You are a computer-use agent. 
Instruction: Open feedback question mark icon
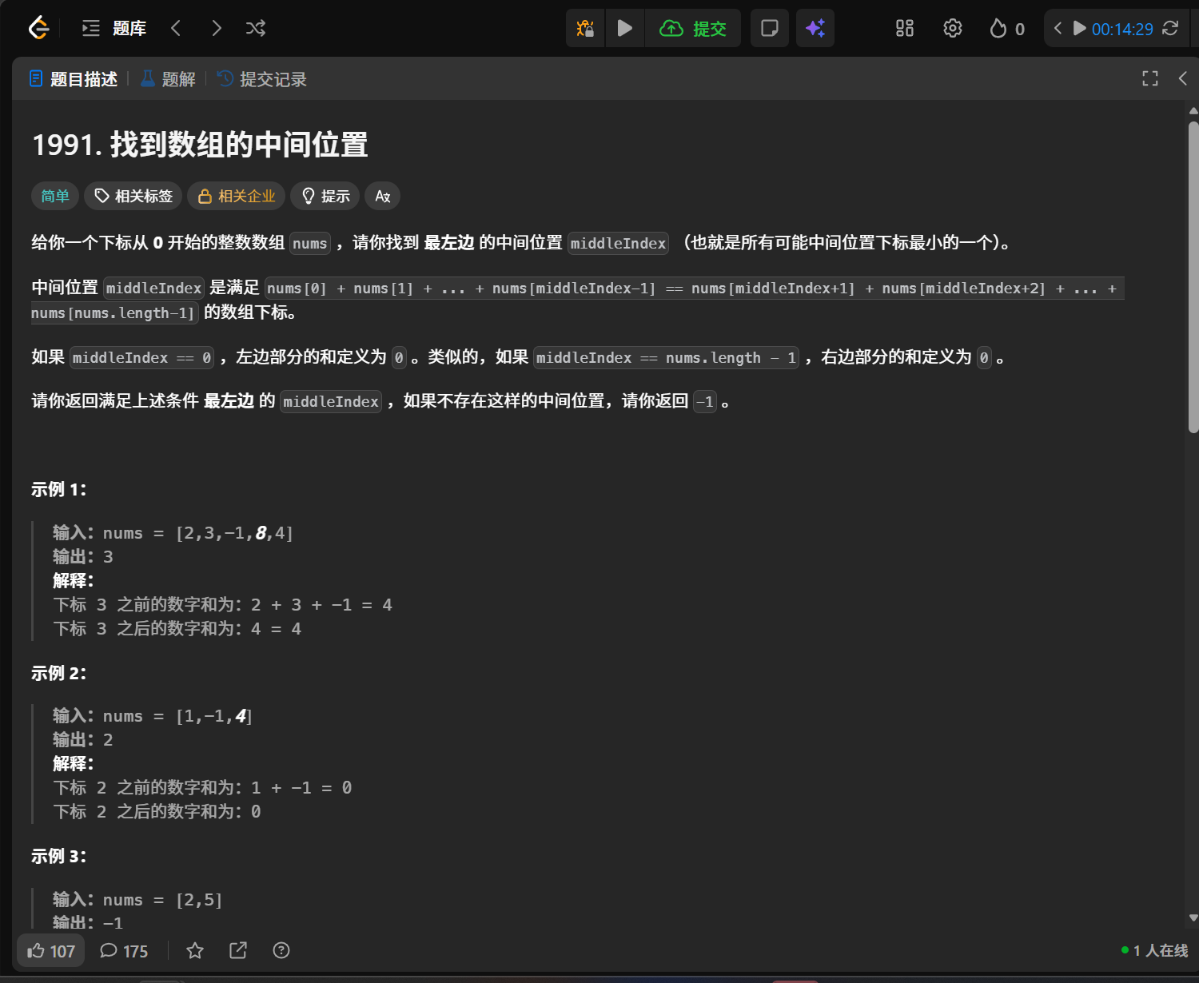(281, 950)
